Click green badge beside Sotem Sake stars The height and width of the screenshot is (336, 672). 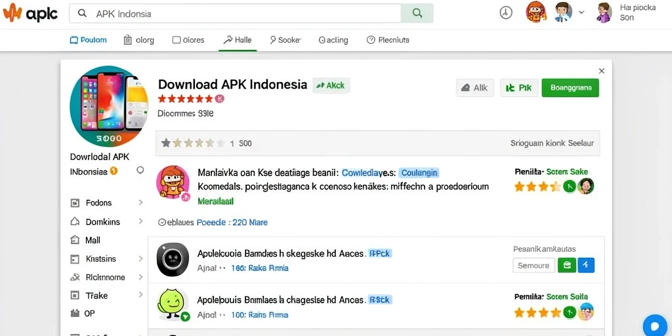(569, 186)
